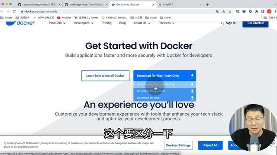Click the search magnifier icon
The width and height of the screenshot is (277, 155).
(222, 23)
